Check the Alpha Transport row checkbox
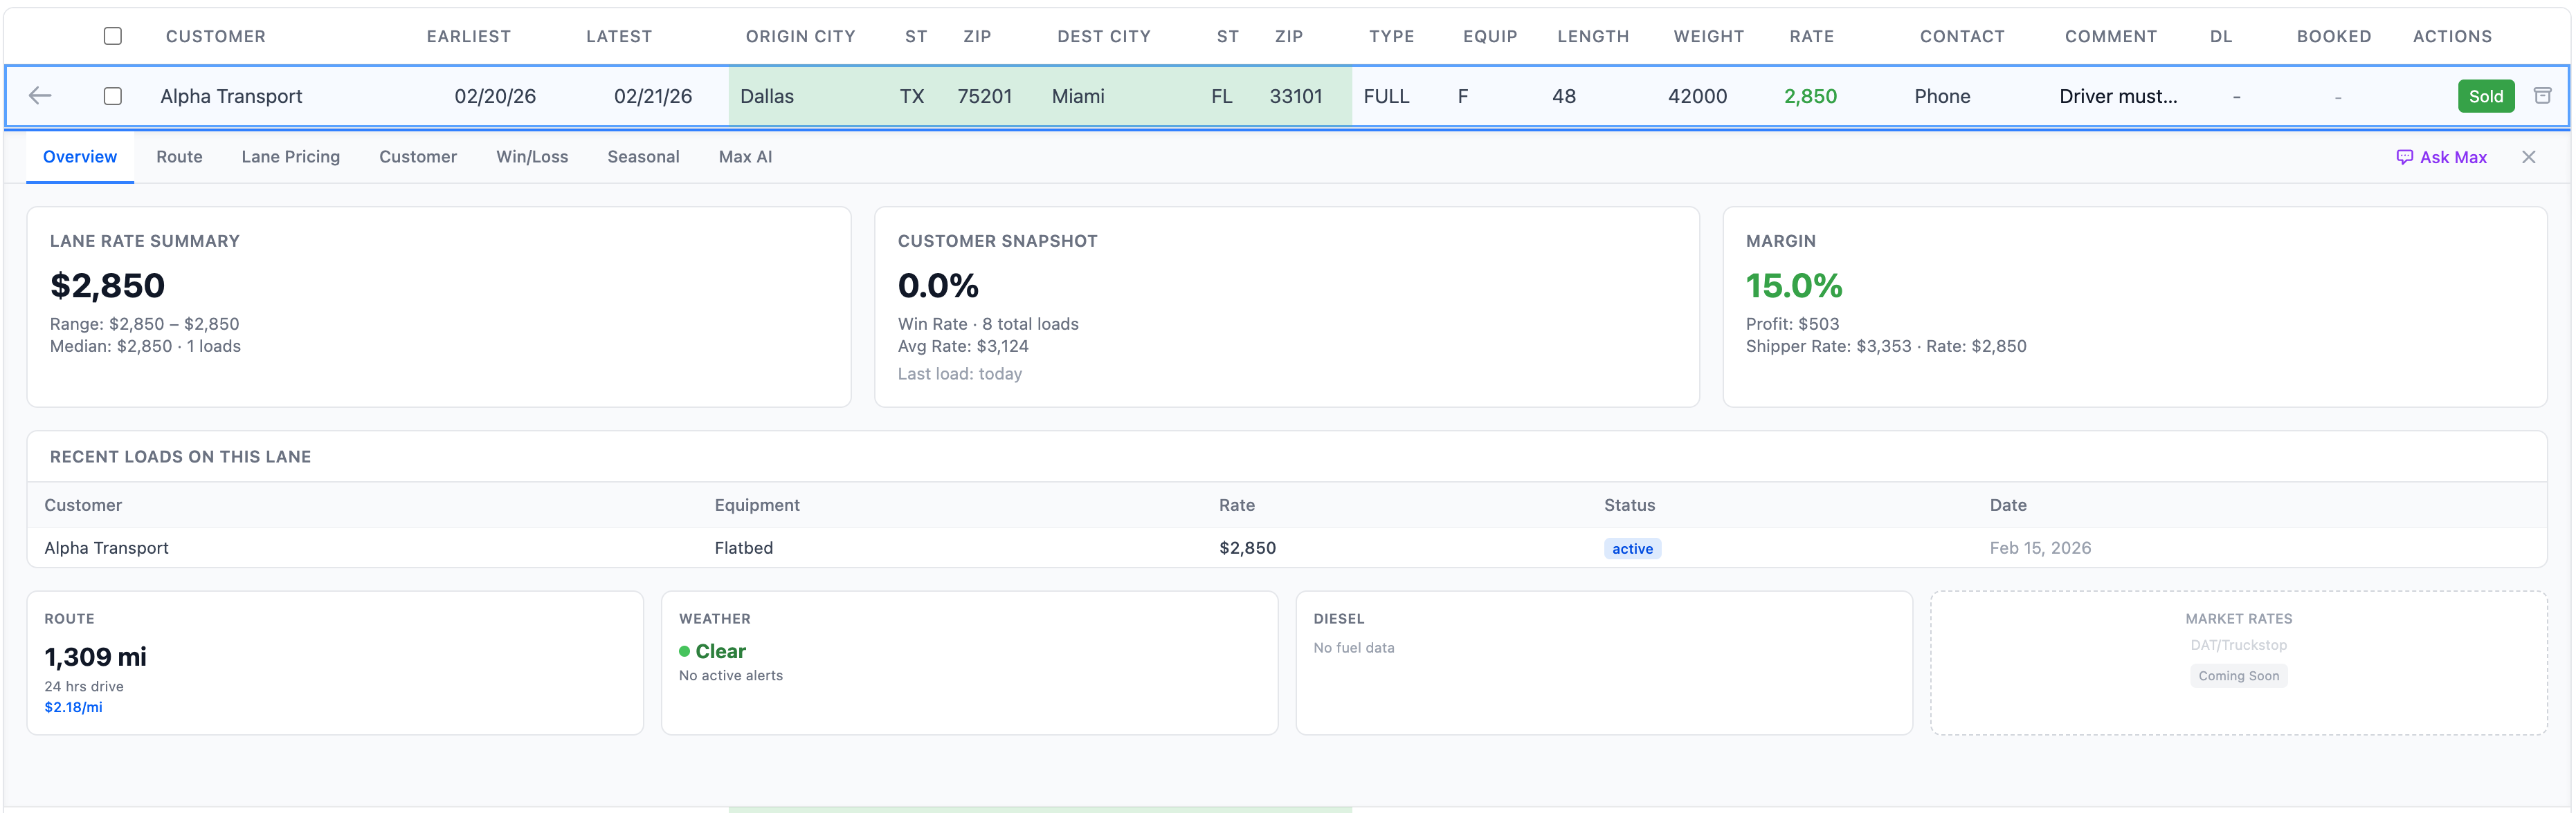This screenshot has height=813, width=2576. [112, 96]
